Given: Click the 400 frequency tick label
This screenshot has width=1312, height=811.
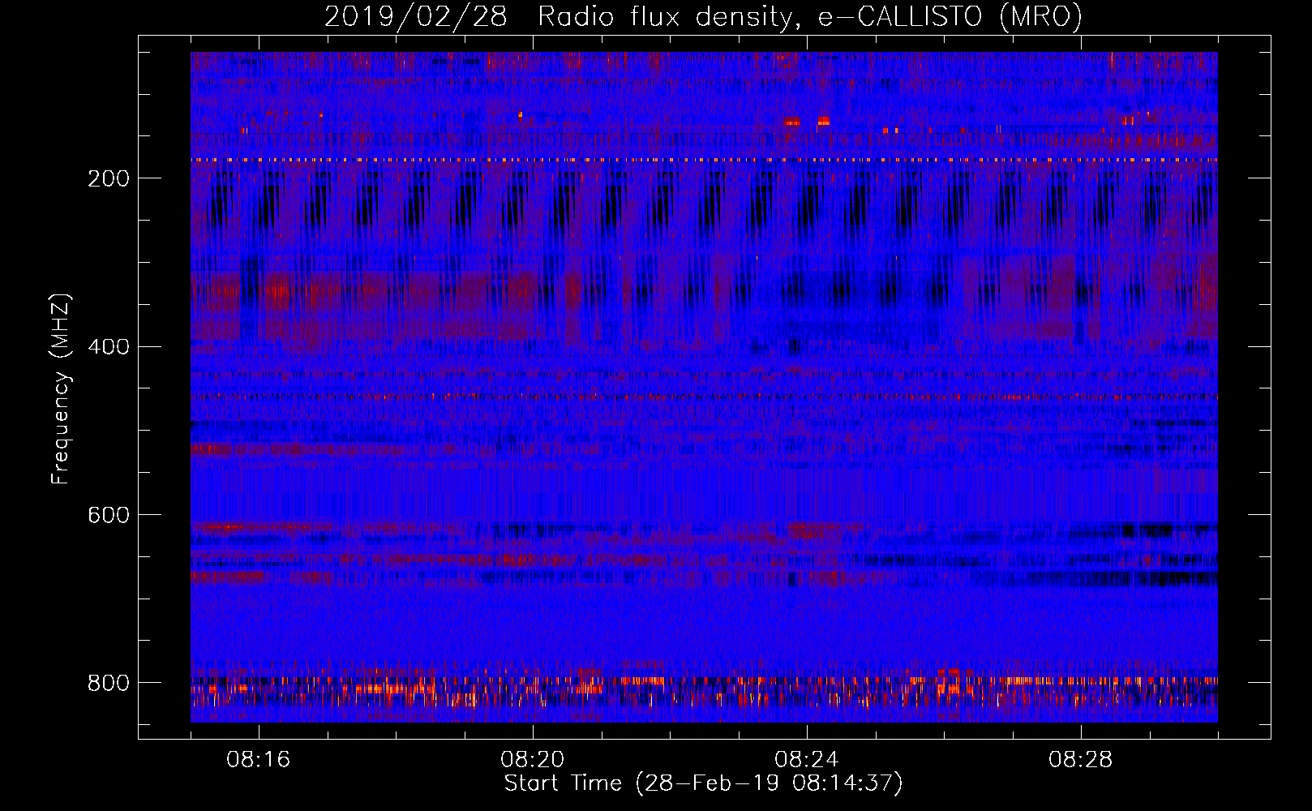Looking at the screenshot, I should (x=109, y=348).
